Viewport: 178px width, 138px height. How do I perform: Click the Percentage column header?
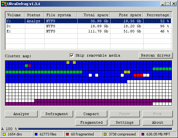pos(158,15)
